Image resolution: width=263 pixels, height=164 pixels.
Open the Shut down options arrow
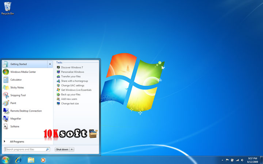pyautogui.click(x=72, y=149)
